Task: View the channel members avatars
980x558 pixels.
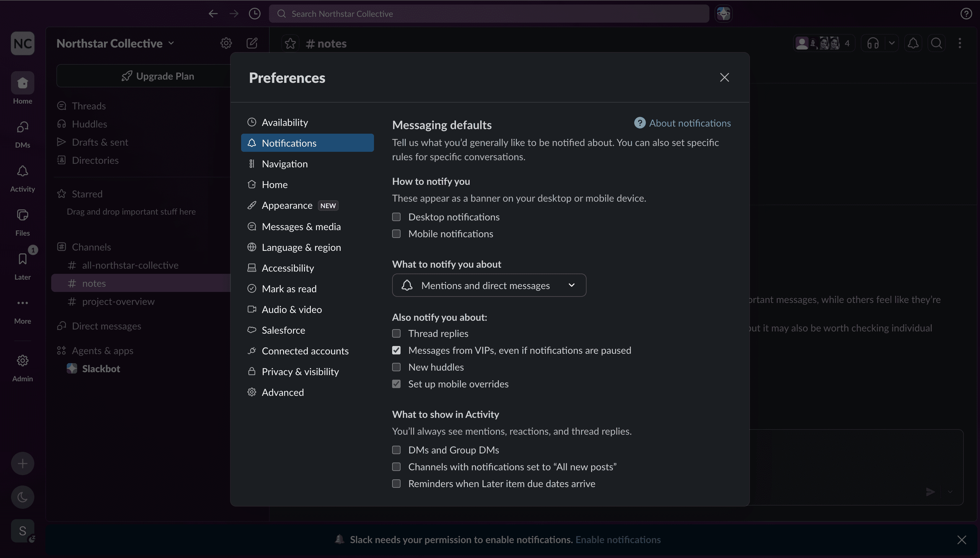Action: click(824, 43)
